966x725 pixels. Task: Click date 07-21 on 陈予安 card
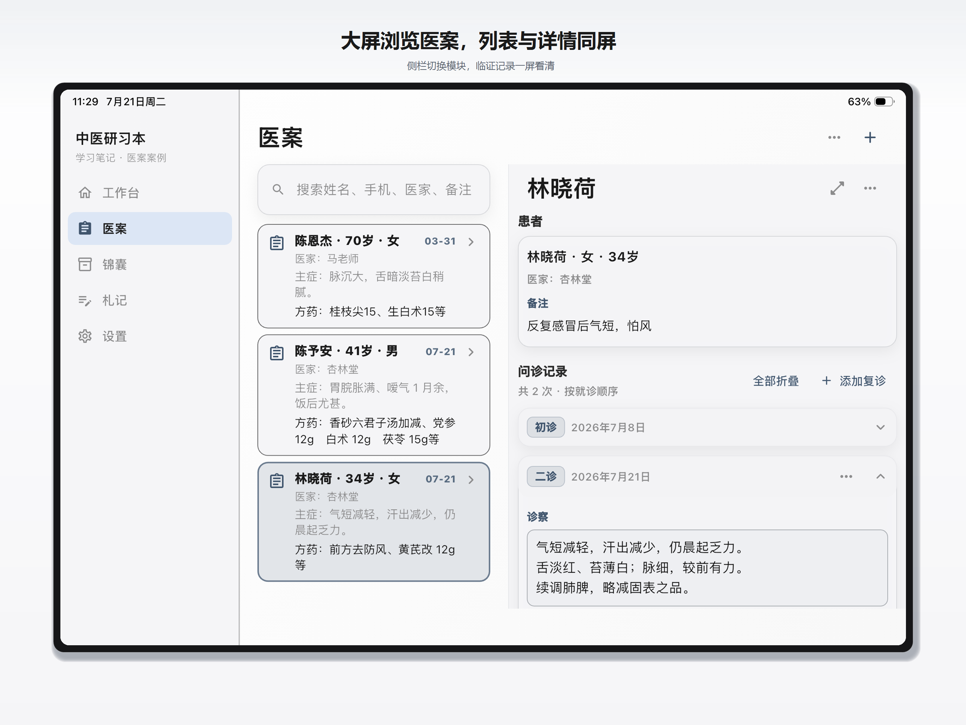tap(440, 351)
